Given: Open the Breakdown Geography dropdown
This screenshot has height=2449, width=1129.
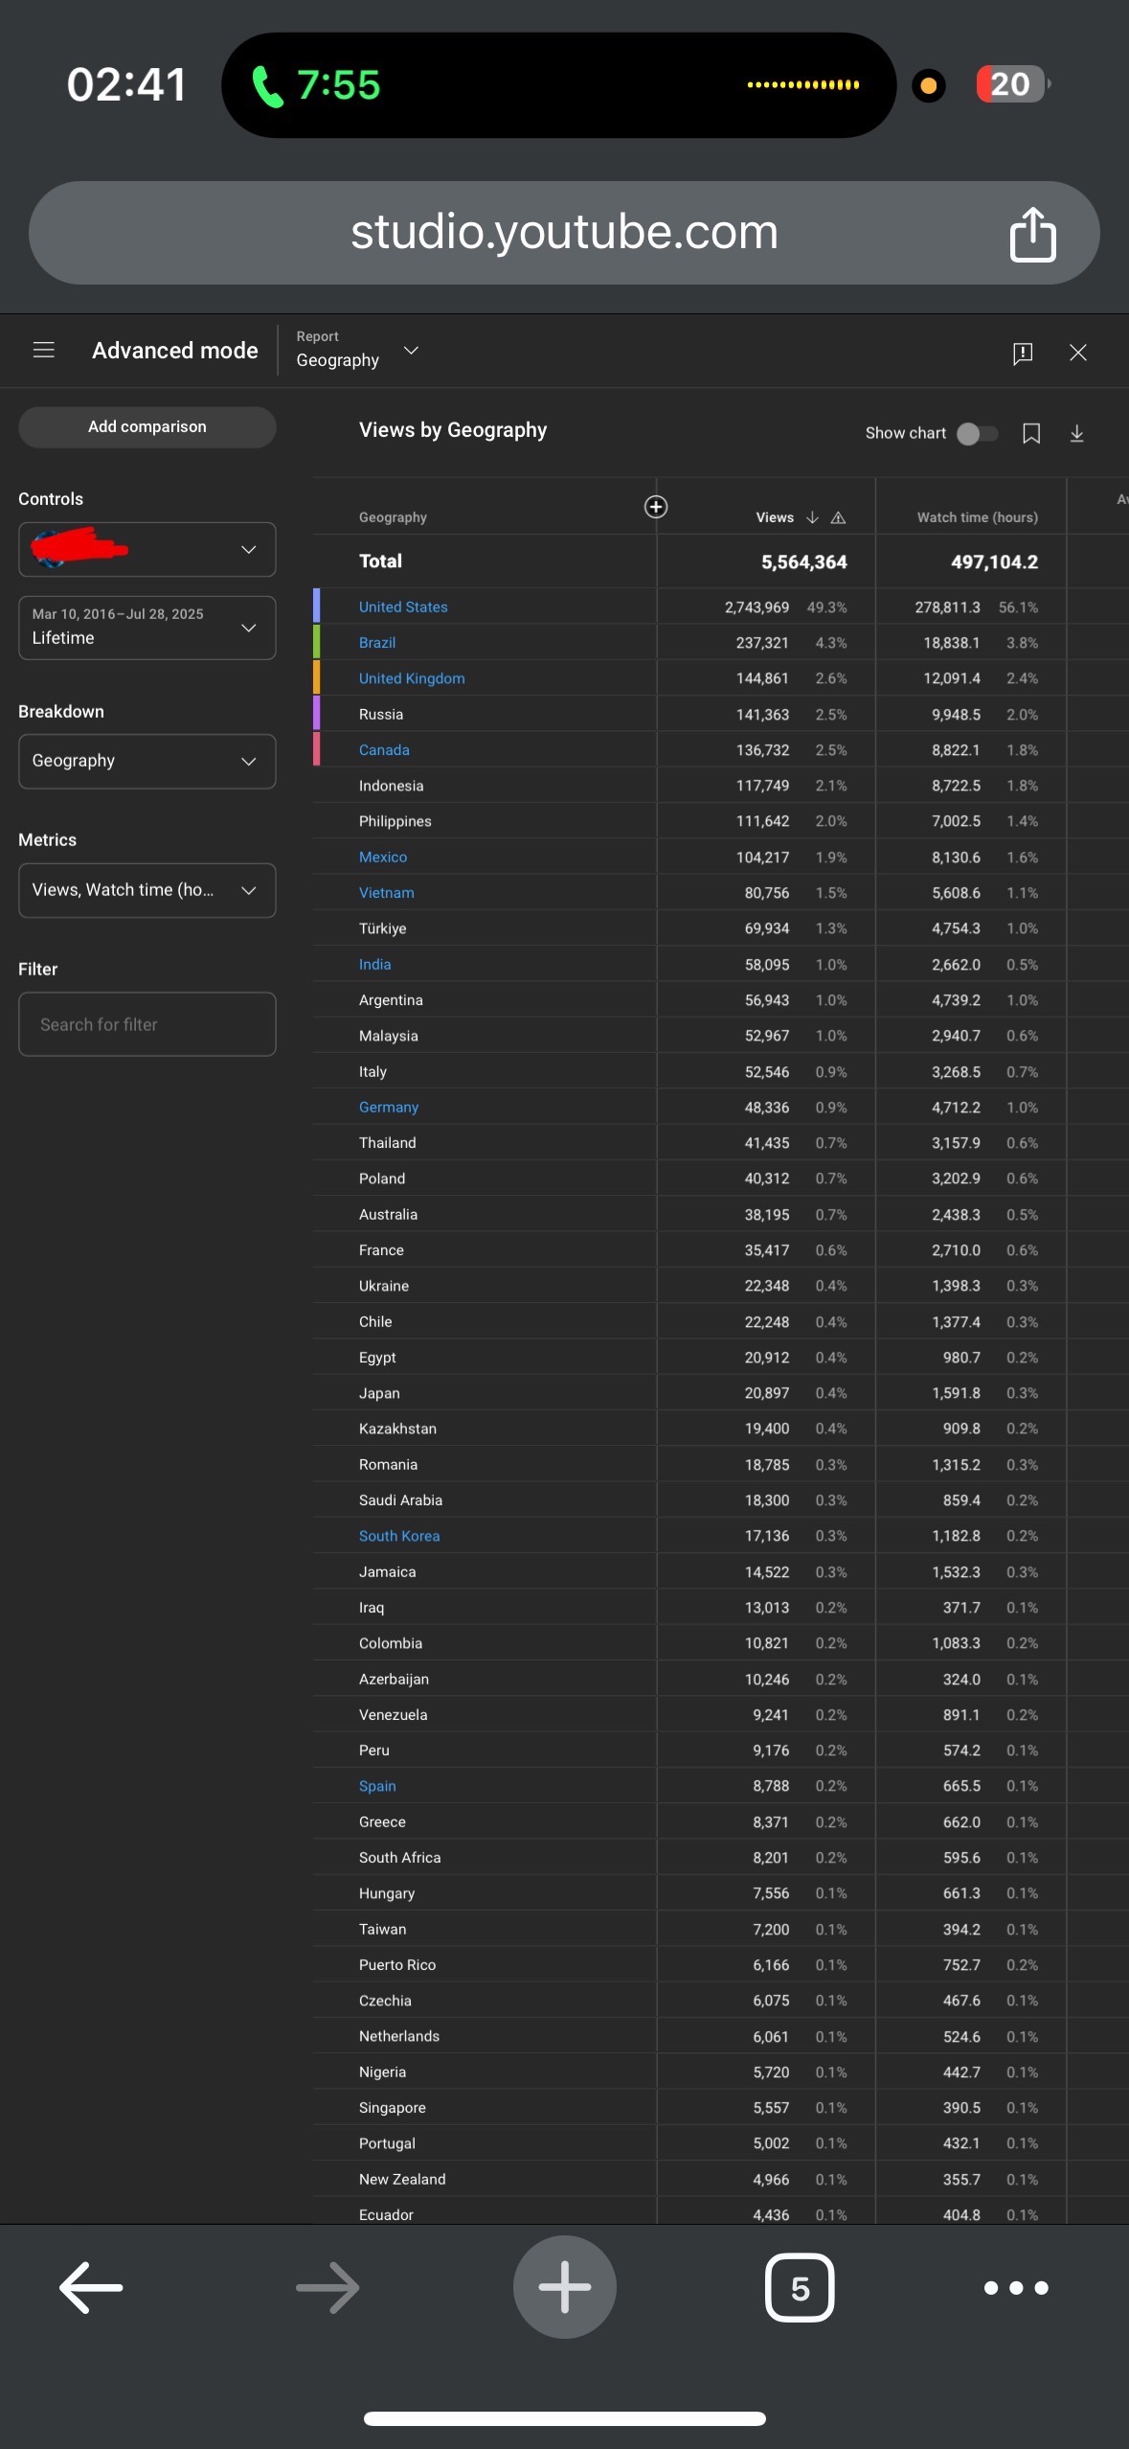Looking at the screenshot, I should (x=147, y=761).
